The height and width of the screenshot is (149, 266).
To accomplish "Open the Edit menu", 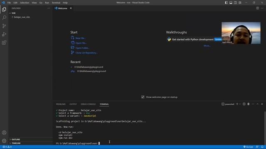I will (15, 2).
